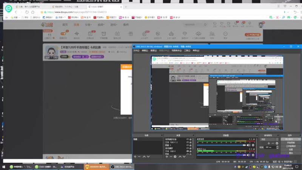Open OBS 文件(F) menu
Viewport: 302px width, 170px height.
click(x=136, y=51)
